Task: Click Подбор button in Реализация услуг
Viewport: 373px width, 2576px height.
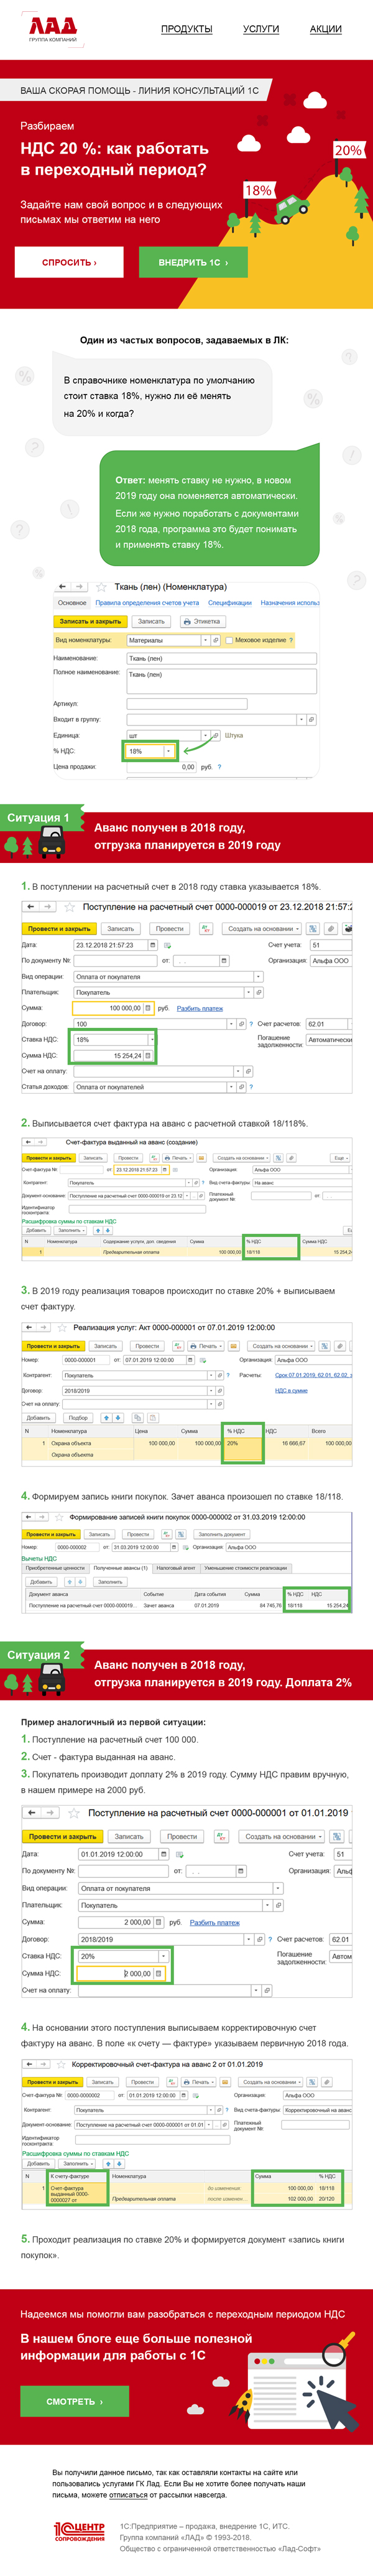Action: click(x=77, y=1417)
